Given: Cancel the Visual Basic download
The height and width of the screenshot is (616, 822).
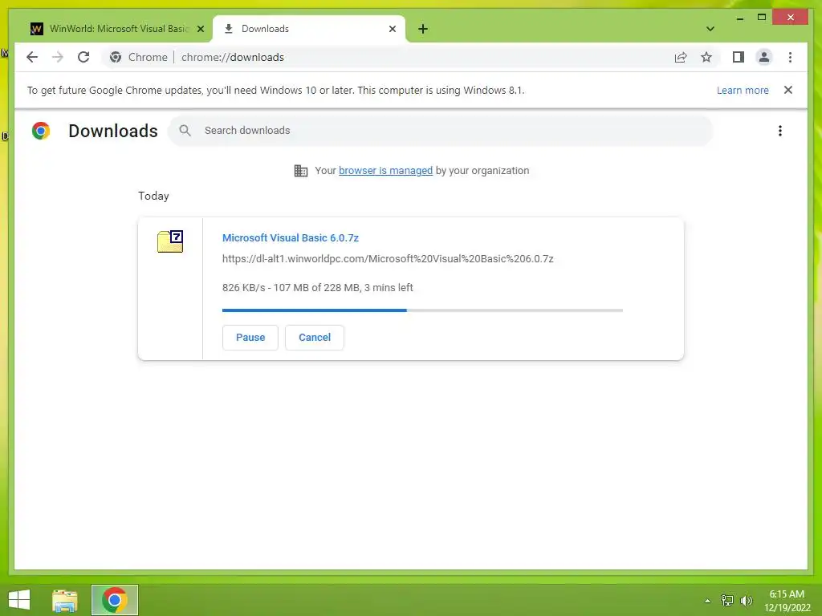Looking at the screenshot, I should pos(315,338).
